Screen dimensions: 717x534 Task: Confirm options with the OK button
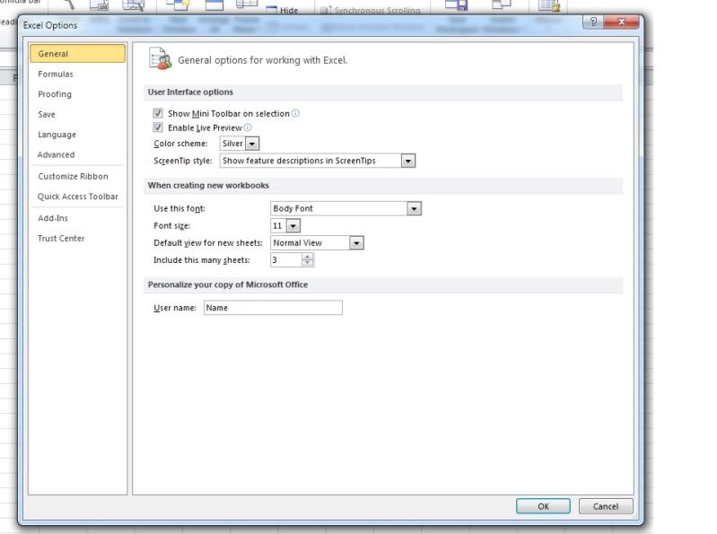[x=543, y=506]
